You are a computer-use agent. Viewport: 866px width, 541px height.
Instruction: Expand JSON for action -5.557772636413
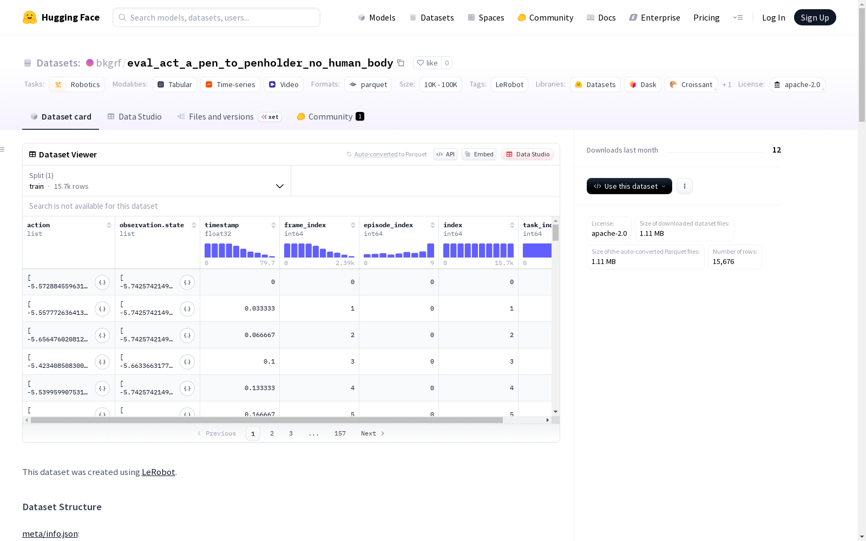pyautogui.click(x=102, y=309)
